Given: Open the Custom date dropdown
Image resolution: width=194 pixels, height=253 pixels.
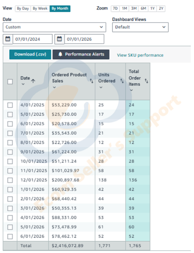Looking at the screenshot, I should pos(54,27).
